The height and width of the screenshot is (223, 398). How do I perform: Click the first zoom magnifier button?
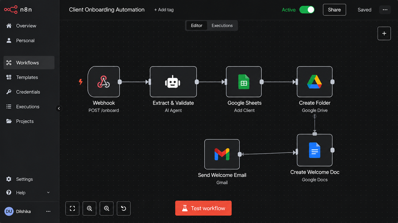point(89,208)
